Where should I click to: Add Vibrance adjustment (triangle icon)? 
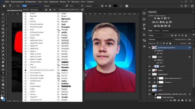[x=169, y=18]
